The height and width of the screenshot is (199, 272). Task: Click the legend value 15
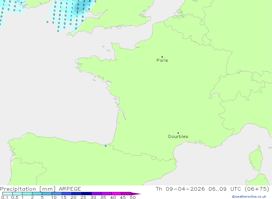click(x=64, y=197)
